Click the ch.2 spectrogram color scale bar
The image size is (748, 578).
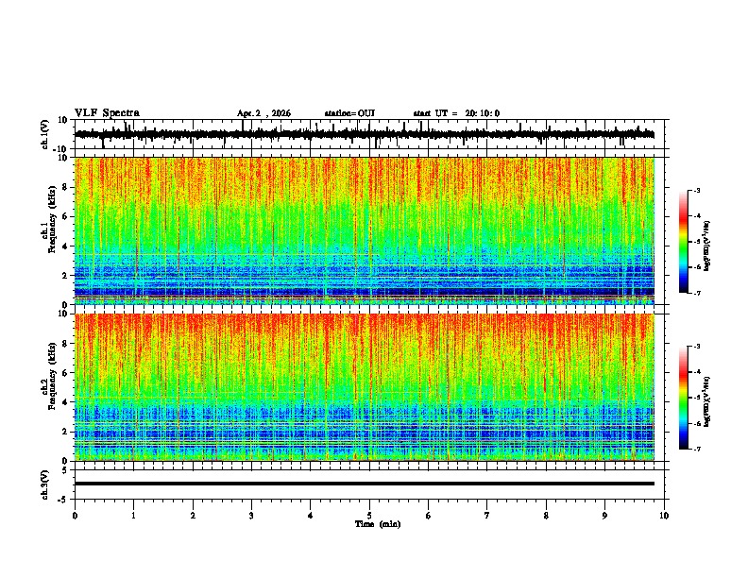click(683, 398)
